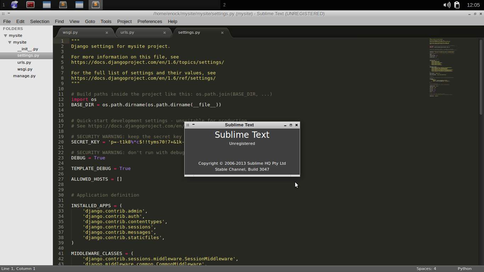
Task: Click the Unregistered label in About dialog
Action: [242, 143]
